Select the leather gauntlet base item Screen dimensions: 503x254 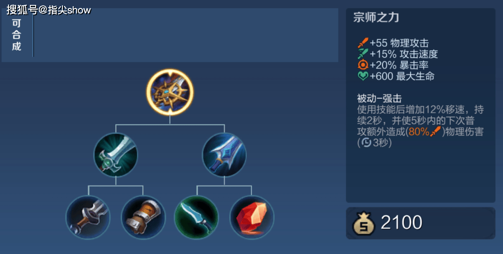click(143, 218)
